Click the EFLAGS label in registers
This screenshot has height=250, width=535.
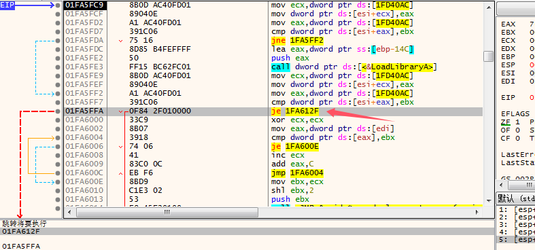tap(515, 114)
